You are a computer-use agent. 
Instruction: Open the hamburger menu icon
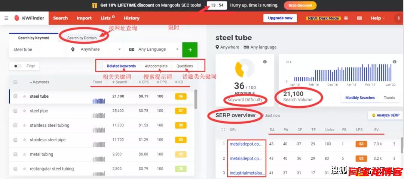[6, 18]
